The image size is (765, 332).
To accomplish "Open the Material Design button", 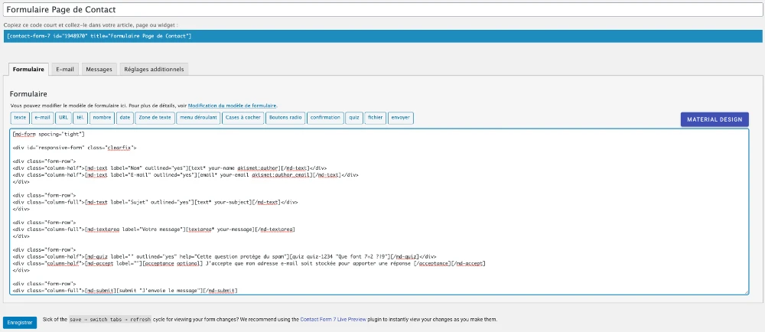I will tap(715, 119).
